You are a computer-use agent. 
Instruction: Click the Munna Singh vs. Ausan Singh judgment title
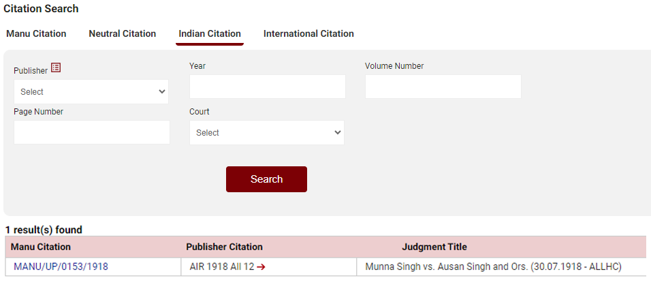coord(493,267)
